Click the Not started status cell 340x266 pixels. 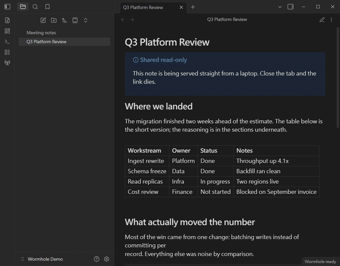(x=215, y=192)
